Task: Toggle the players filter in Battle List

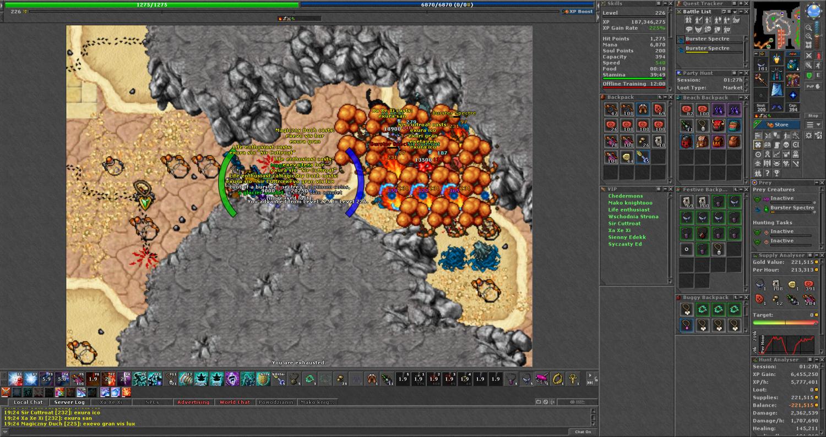Action: pos(688,20)
